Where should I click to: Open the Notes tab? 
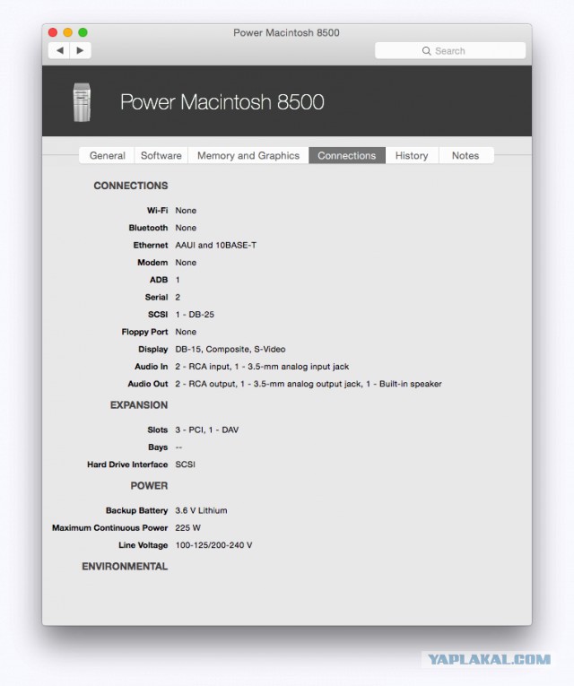465,156
